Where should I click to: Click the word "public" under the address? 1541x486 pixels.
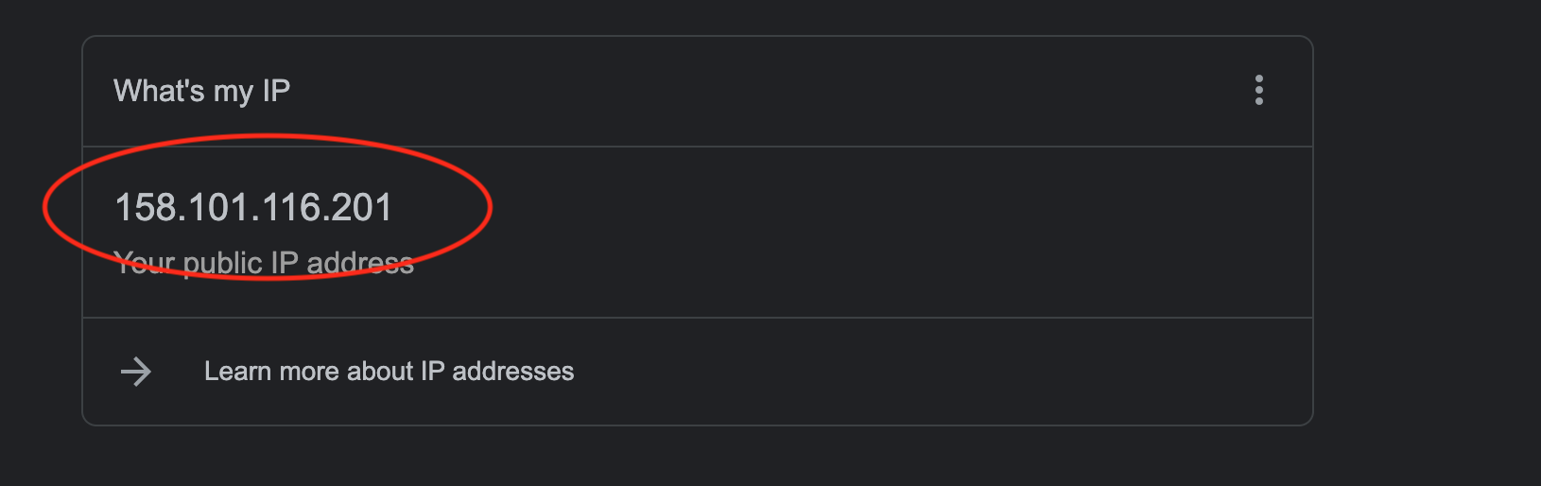coord(222,264)
